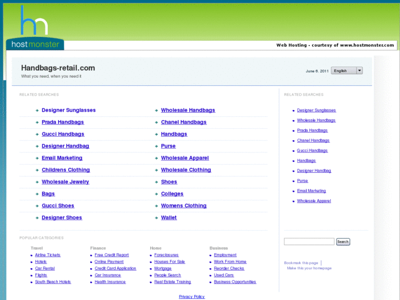Open the Foreclosures link
The image size is (400, 300).
[166, 255]
